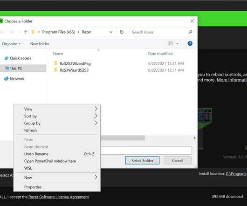Open the More information link
Screen dimensions: 247x206
232,80
